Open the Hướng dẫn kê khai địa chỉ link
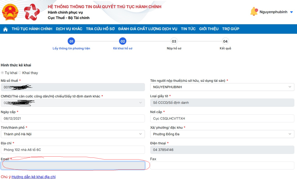Screen dimensions: 297x179 click(34, 177)
